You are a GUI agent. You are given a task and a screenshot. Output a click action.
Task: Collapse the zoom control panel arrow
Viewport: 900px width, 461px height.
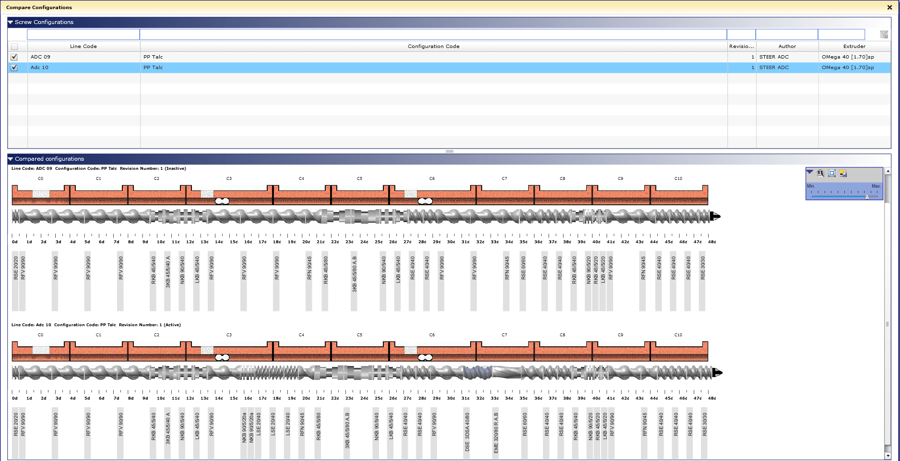pyautogui.click(x=810, y=172)
